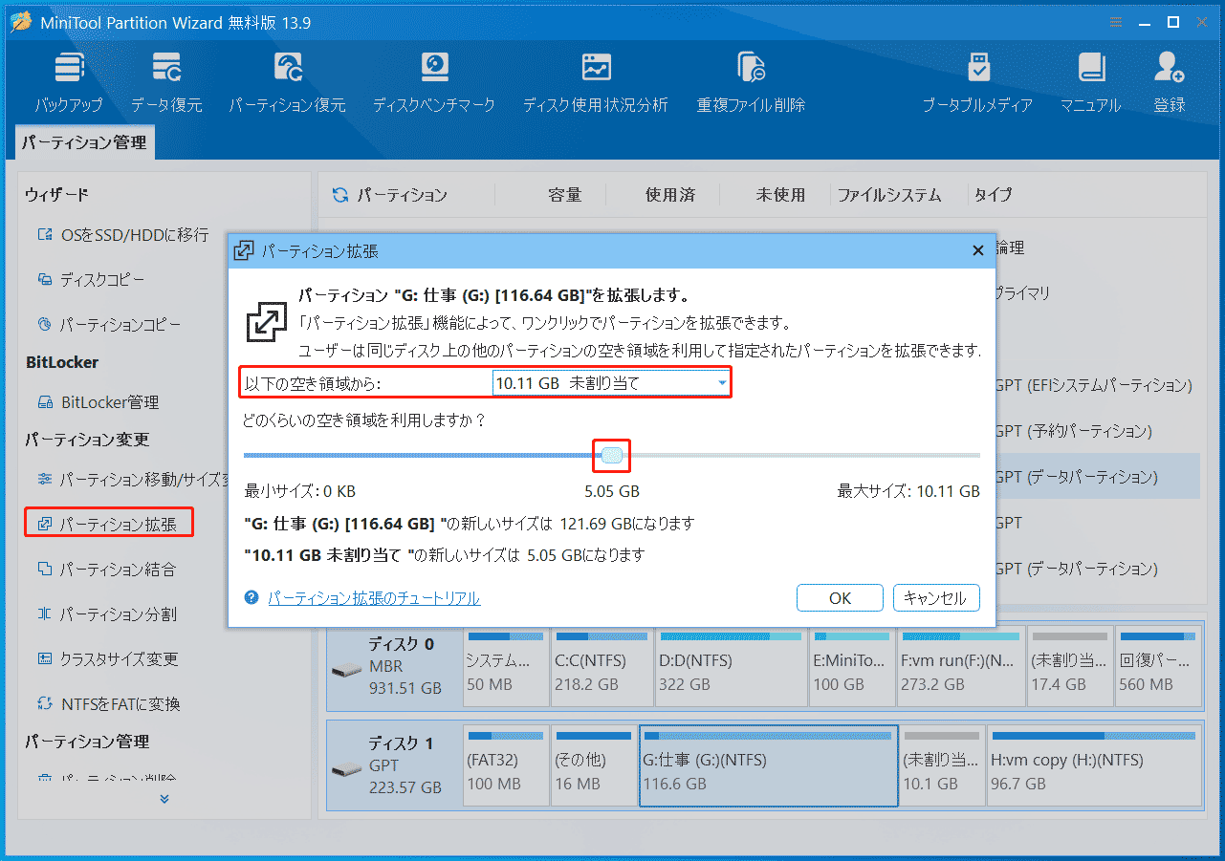Click the キャンセル button
This screenshot has height=861, width=1225.
[936, 598]
